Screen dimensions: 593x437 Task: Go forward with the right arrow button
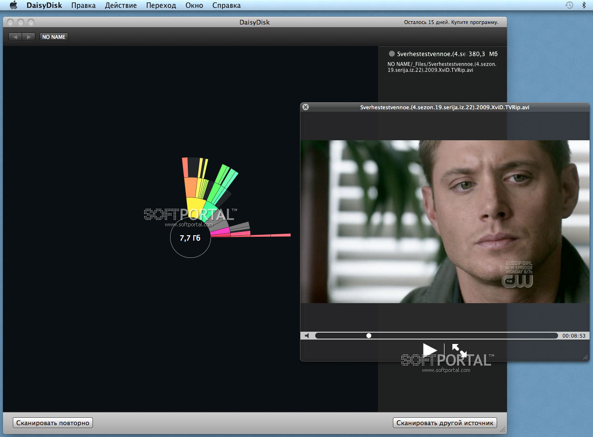click(x=29, y=37)
